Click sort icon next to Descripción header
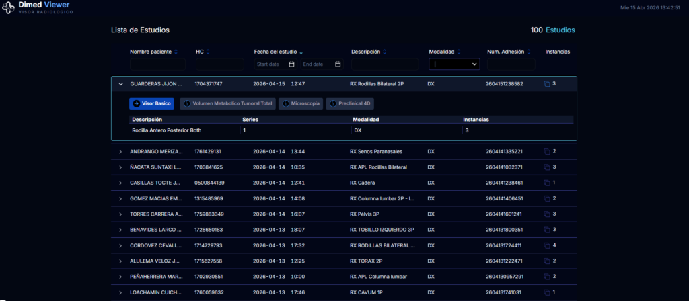689x301 pixels. (384, 52)
